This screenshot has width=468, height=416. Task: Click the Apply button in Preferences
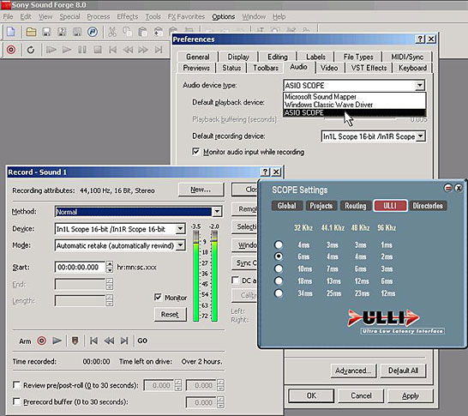coord(411,395)
